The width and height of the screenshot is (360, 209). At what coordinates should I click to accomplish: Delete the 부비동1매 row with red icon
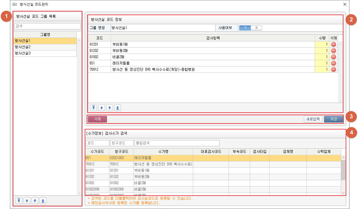[333, 44]
